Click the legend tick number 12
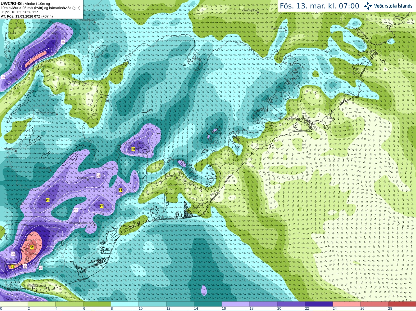Image resolution: width=416 pixels, height=311 pixels. [168, 309]
